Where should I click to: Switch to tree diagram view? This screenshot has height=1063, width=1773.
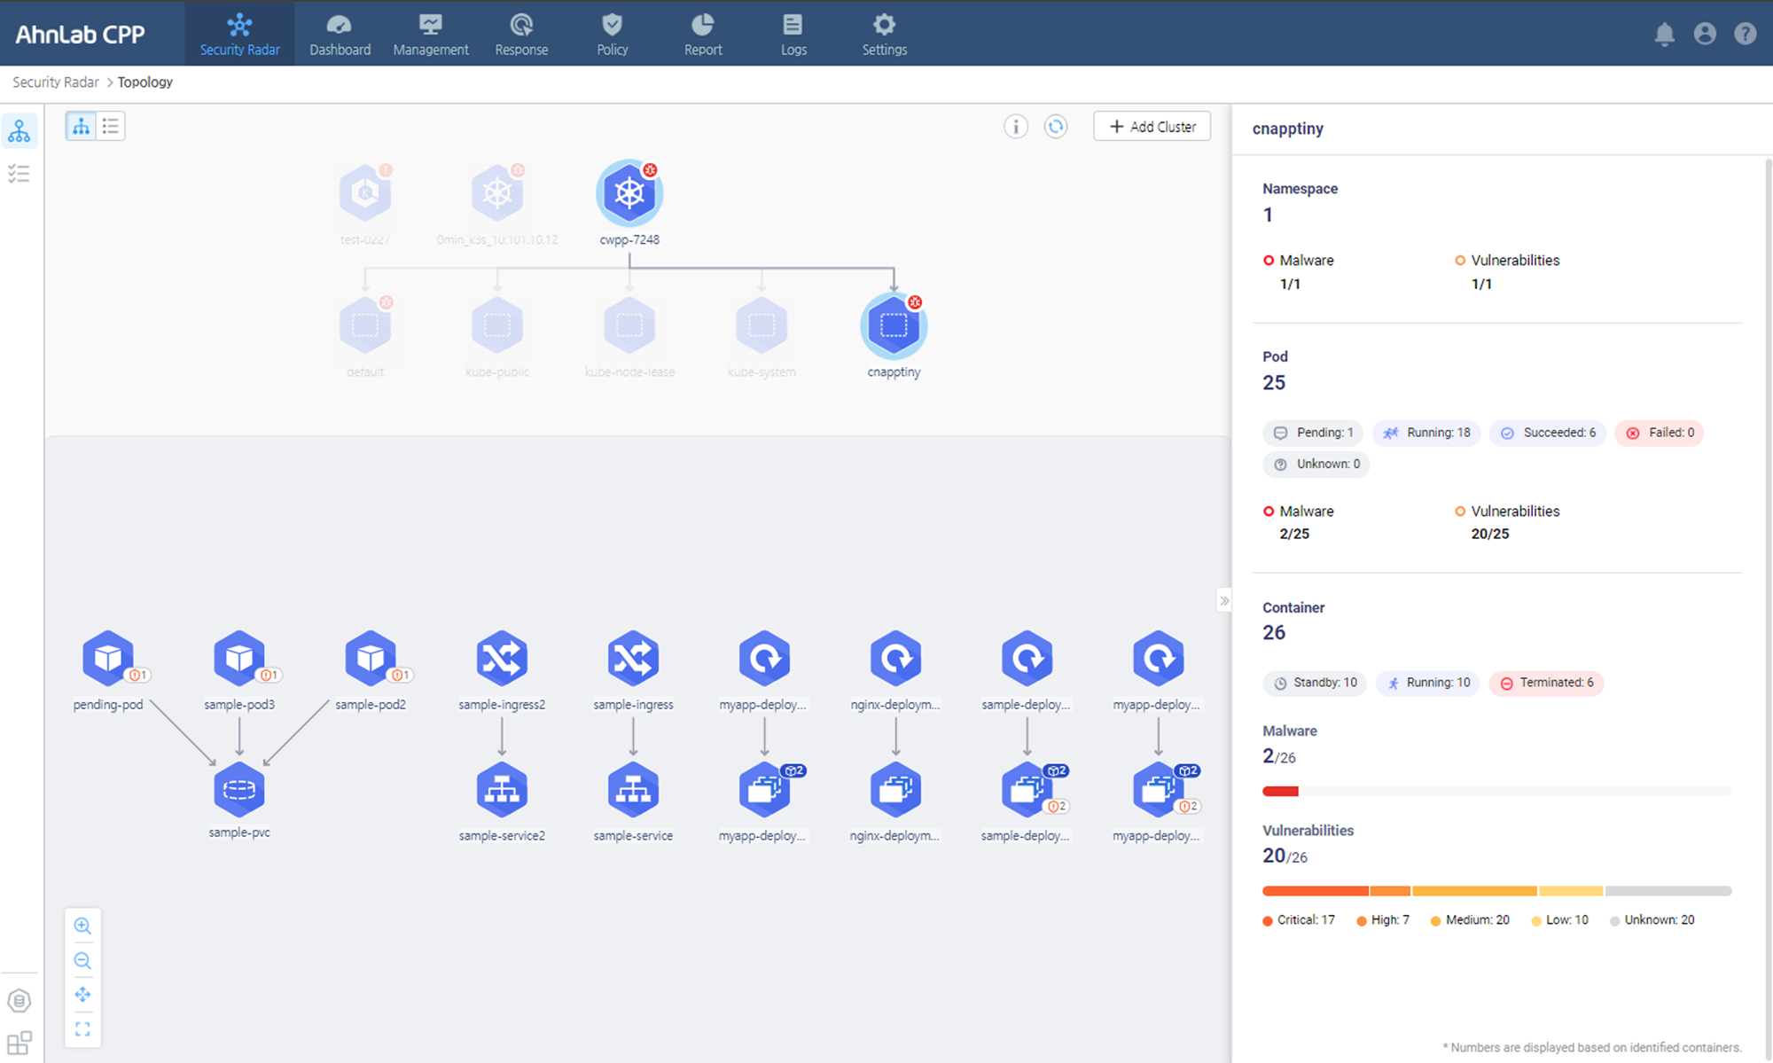tap(81, 127)
